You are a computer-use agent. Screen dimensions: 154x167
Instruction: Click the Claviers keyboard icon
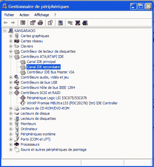pyautogui.click(x=17, y=46)
